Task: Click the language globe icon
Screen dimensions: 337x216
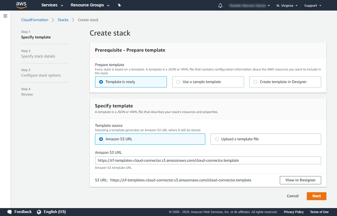Action: tap(39, 212)
